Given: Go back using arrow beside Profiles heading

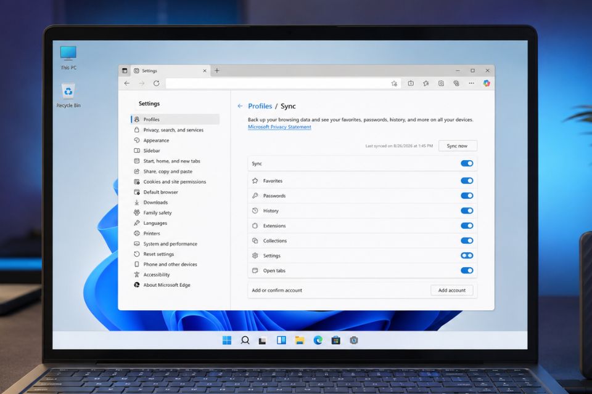Looking at the screenshot, I should (240, 106).
